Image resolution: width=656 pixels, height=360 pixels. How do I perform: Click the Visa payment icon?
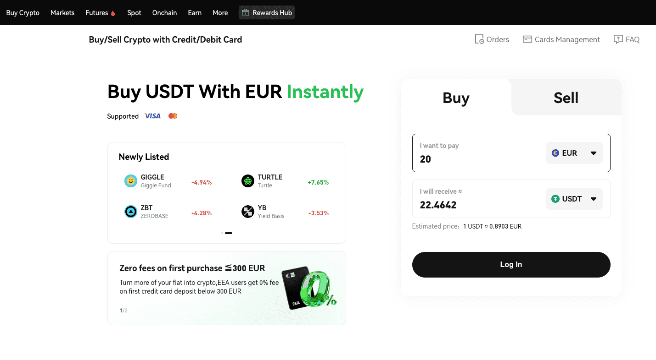click(x=152, y=116)
